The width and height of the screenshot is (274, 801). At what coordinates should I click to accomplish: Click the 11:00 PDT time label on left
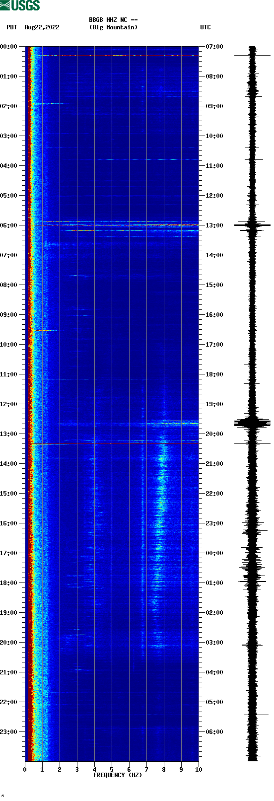9,374
